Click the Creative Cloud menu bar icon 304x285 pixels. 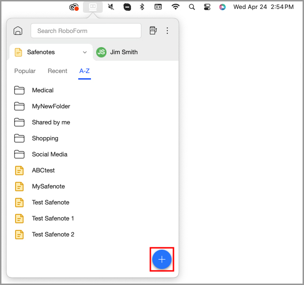(x=74, y=7)
